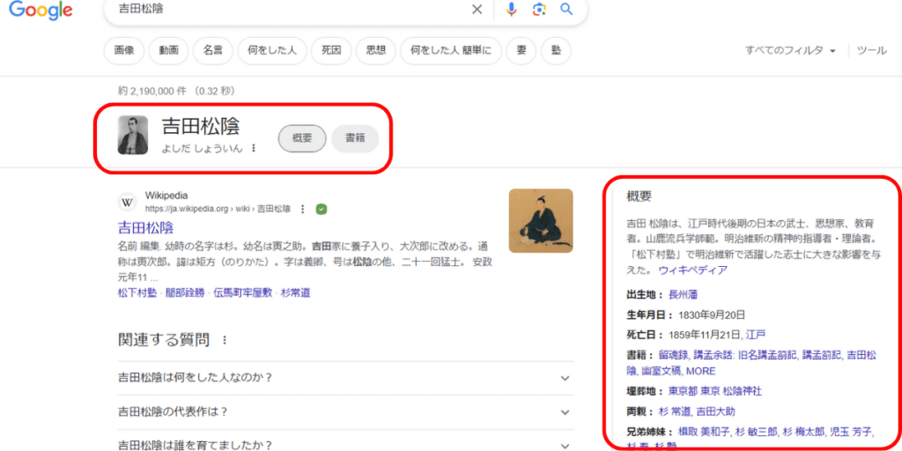Start voice search with the microphone icon
This screenshot has height=451, width=902.
512,9
